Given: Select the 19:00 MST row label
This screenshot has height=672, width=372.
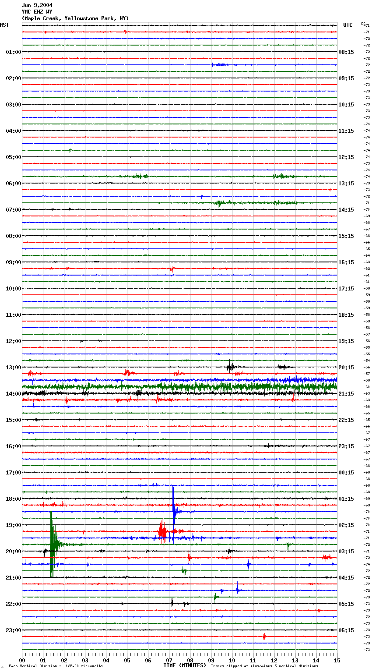Looking at the screenshot, I should point(14,525).
